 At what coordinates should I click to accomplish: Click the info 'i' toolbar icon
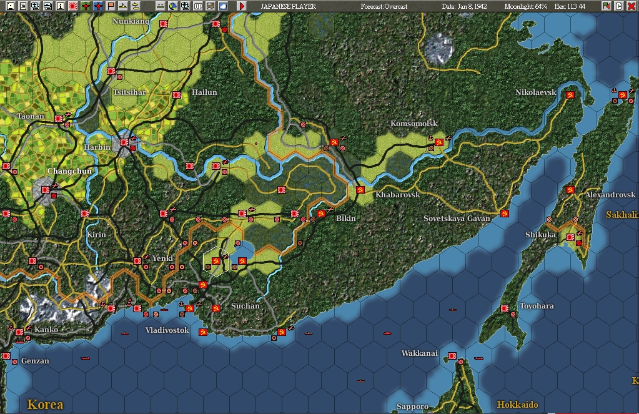click(61, 6)
